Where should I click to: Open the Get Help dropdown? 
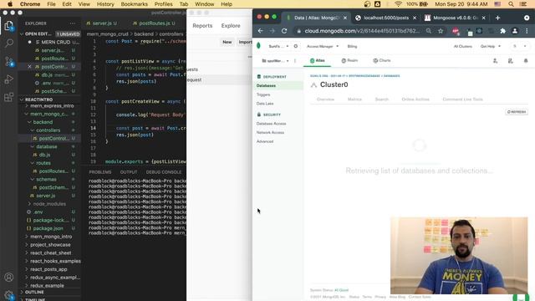coord(491,47)
